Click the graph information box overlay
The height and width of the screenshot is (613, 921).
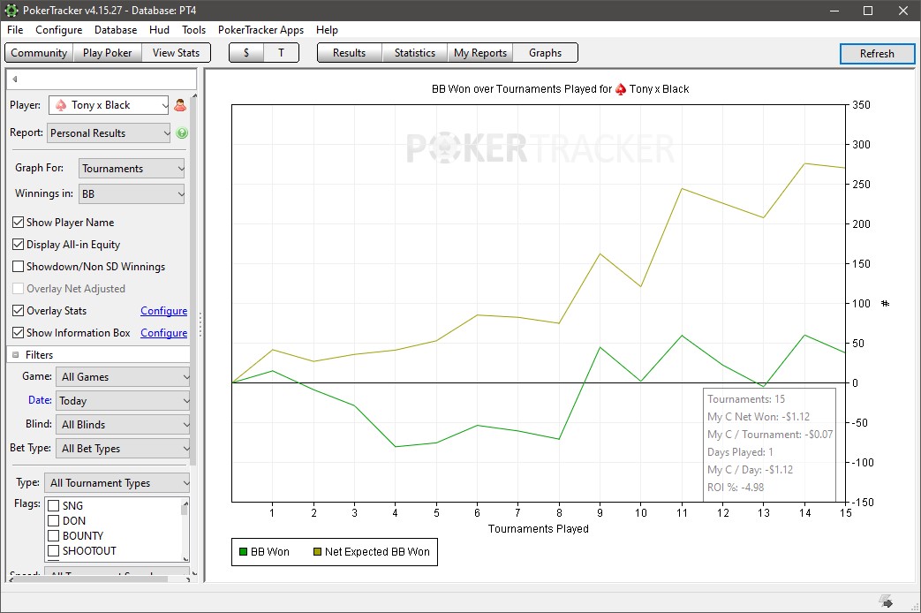[769, 444]
